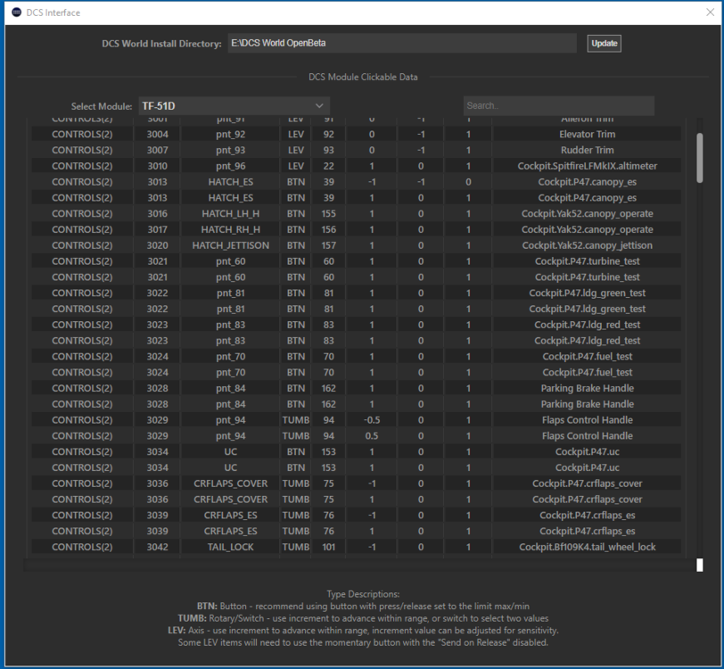
Task: Click the horizontal scrollbar thumb under the table
Action: pos(700,565)
